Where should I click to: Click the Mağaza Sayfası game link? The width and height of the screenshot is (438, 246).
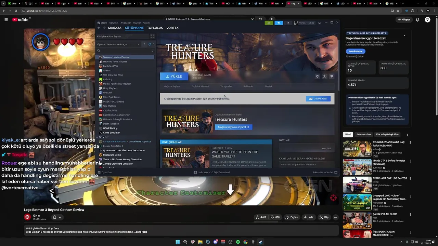click(x=172, y=86)
